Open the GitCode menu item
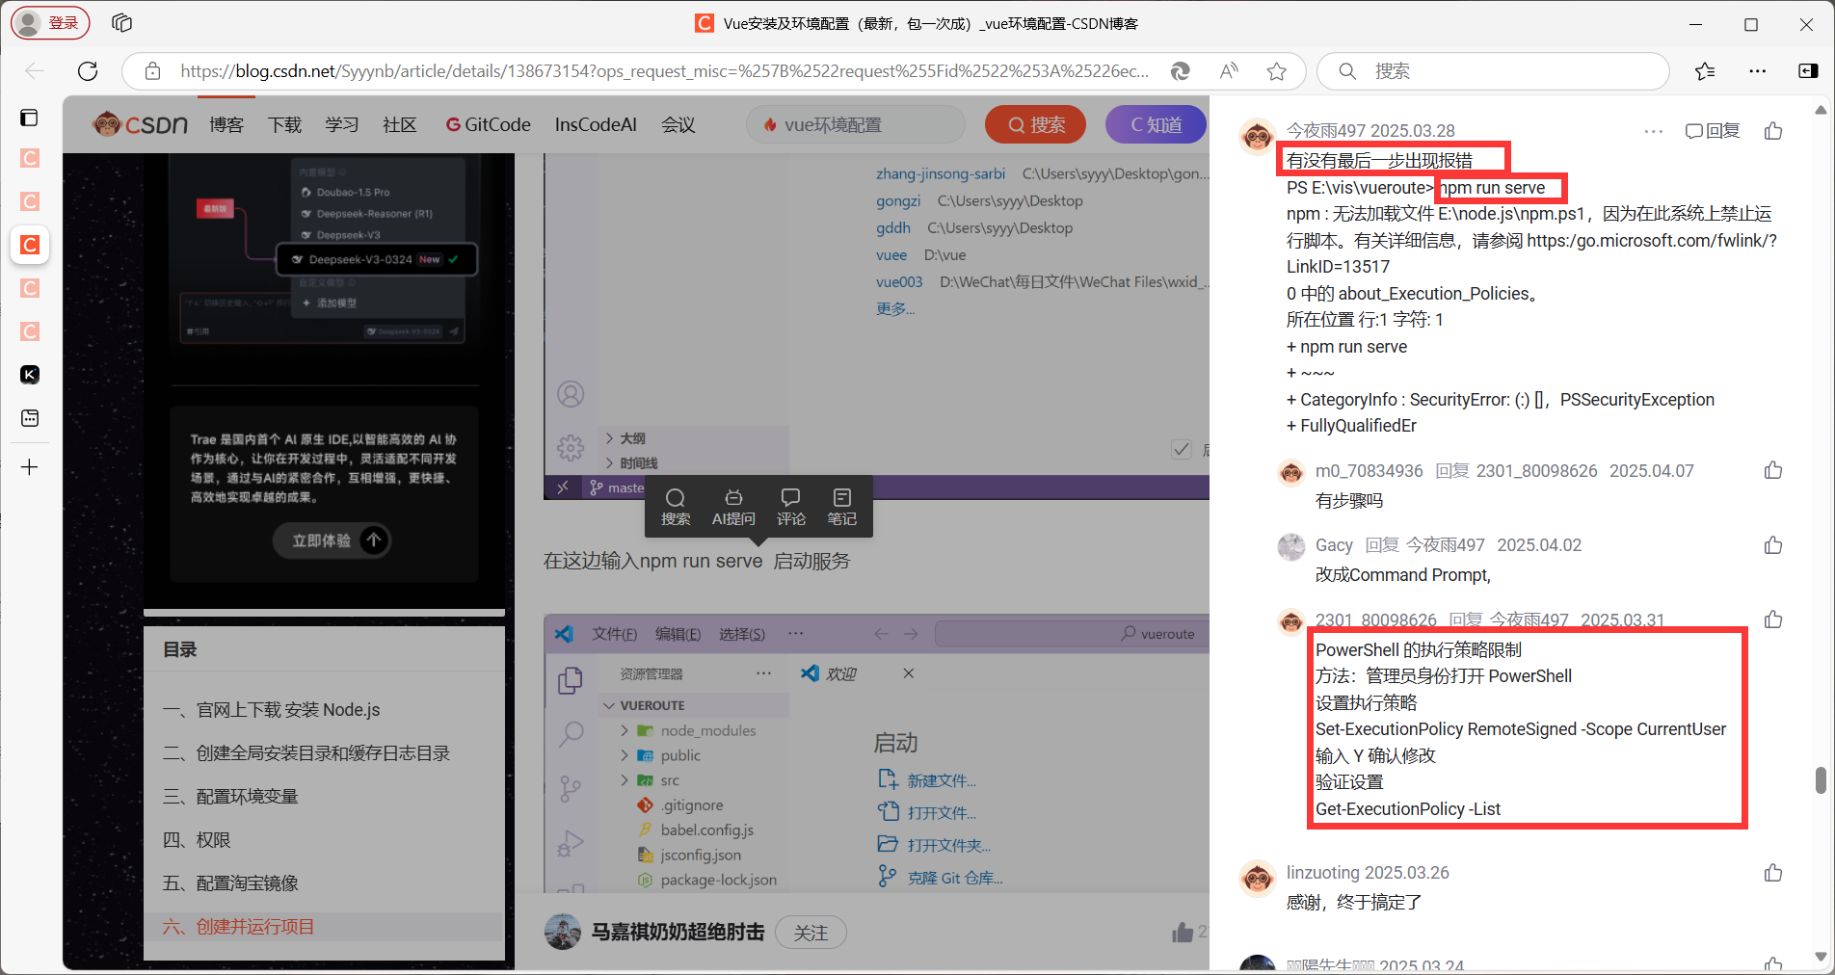The height and width of the screenshot is (975, 1835). pos(489,124)
